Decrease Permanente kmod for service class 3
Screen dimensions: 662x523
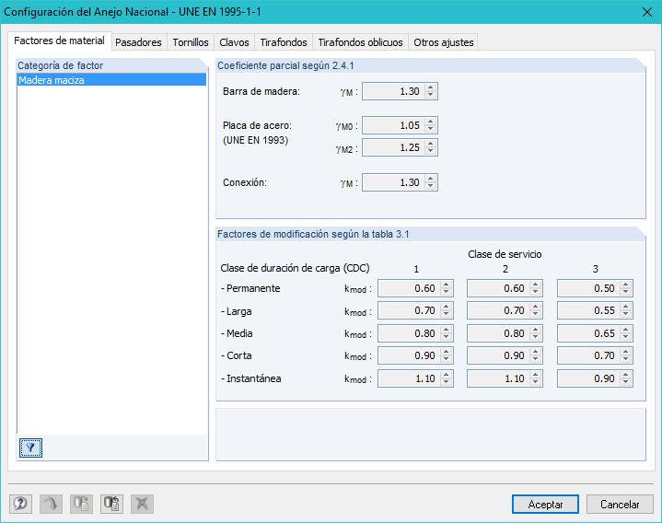coord(626,292)
